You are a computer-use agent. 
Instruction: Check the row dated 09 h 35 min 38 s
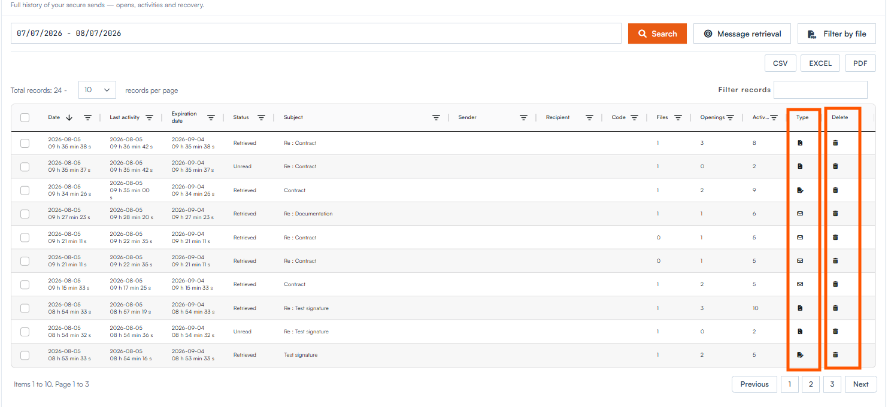[25, 143]
